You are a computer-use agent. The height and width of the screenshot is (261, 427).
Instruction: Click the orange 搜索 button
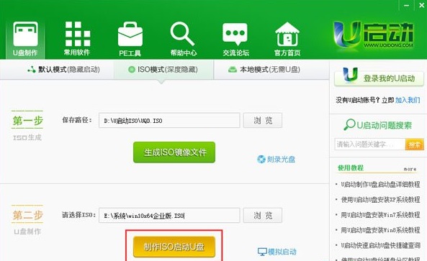[415, 145]
